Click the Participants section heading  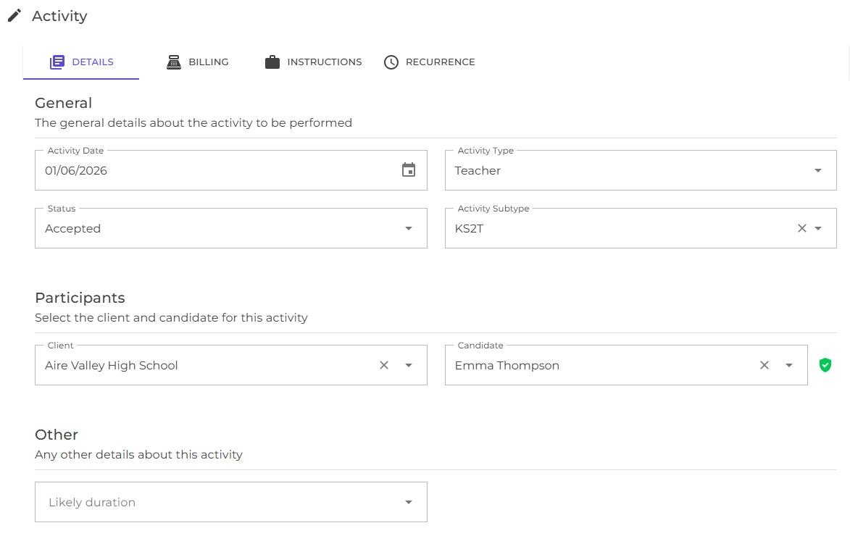[80, 298]
